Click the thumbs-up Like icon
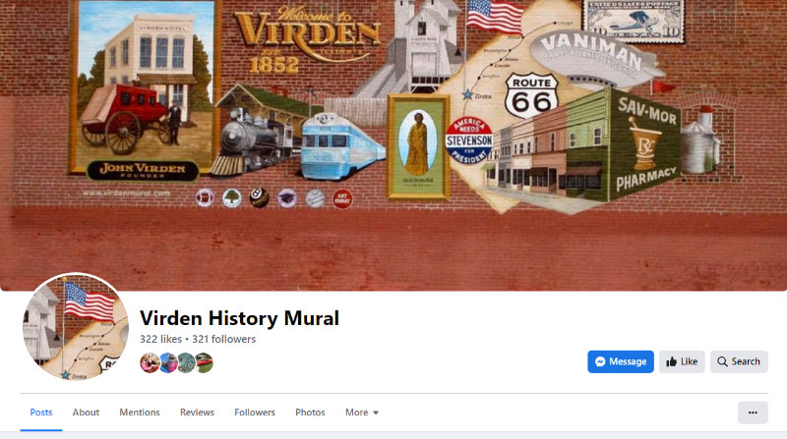 (671, 361)
